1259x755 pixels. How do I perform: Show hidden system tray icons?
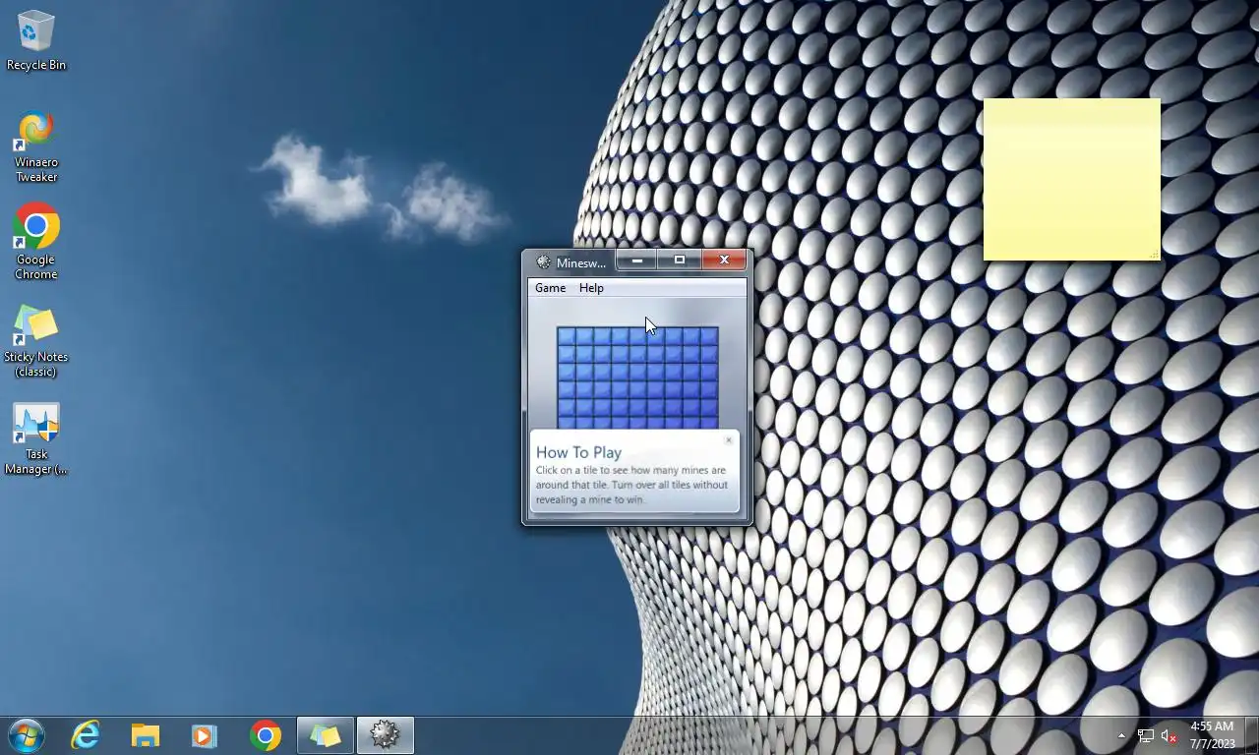(x=1121, y=735)
